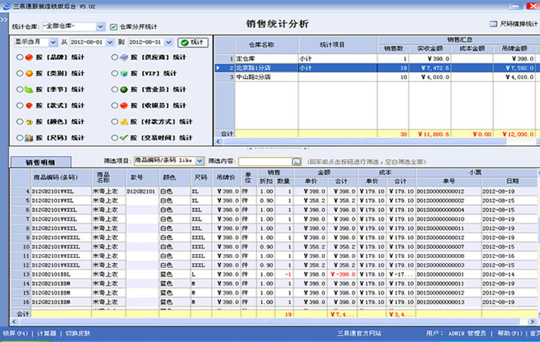
Task: Select the 北京路1分店 row in summary
Action: click(x=375, y=68)
